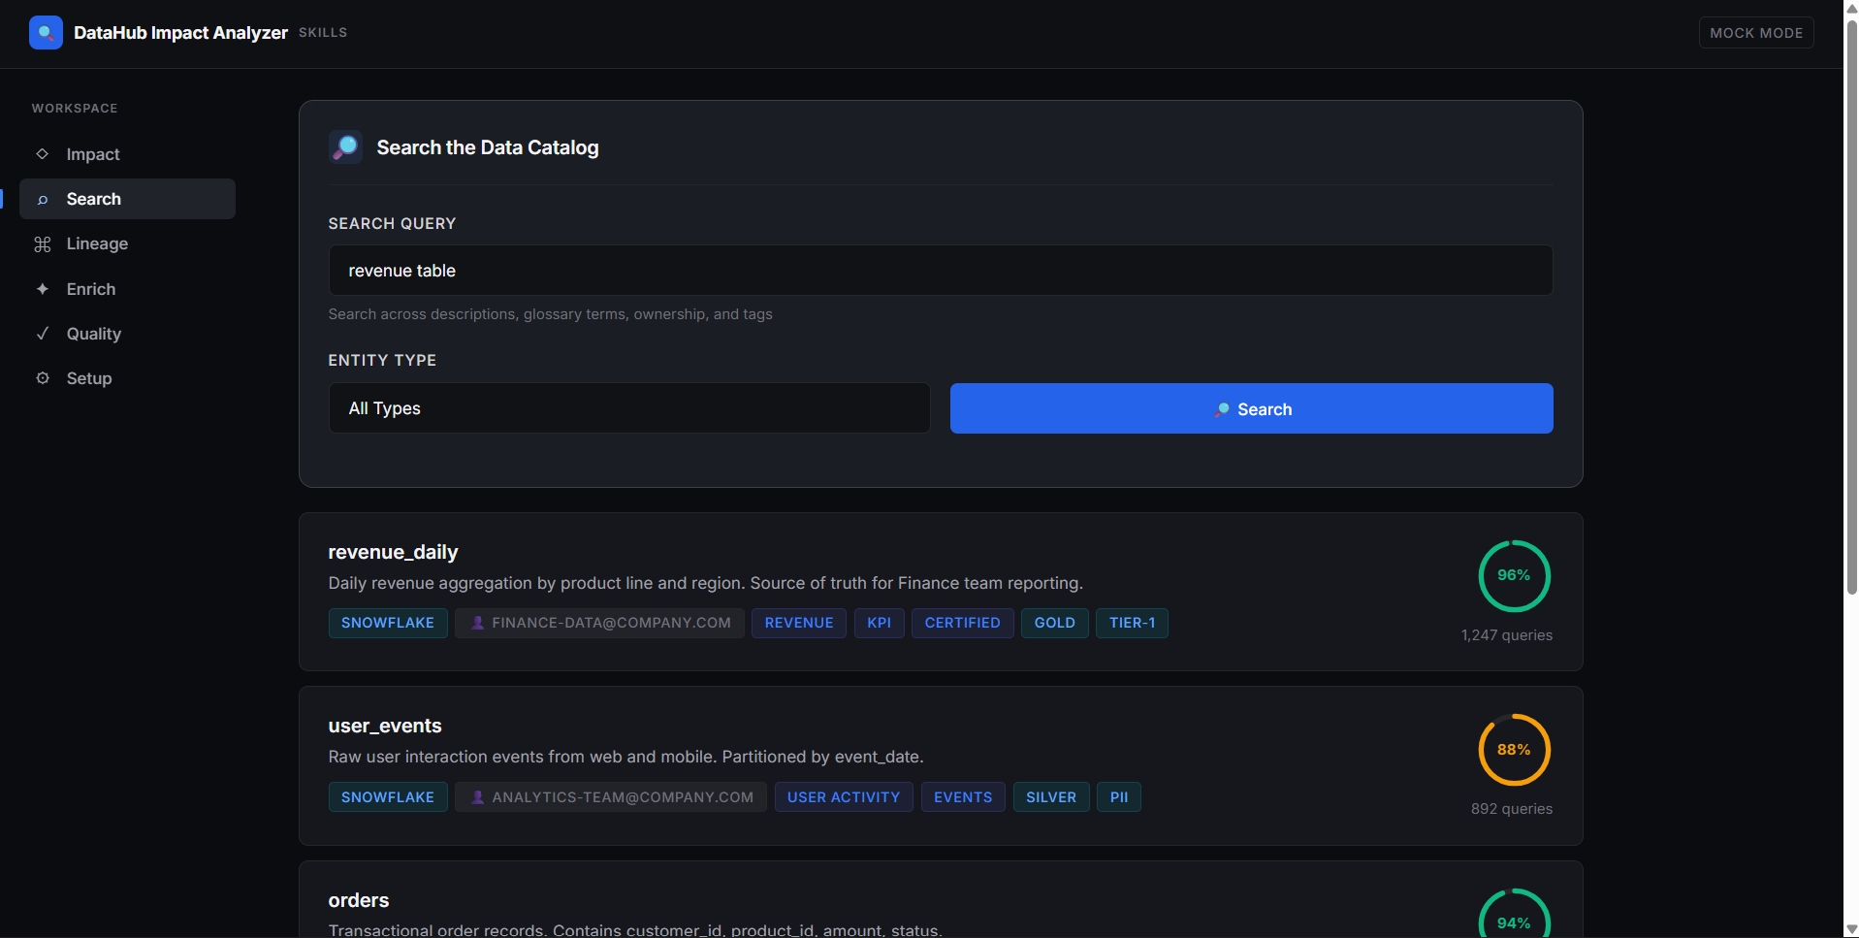Click the Impact diamond icon in sidebar

point(43,154)
